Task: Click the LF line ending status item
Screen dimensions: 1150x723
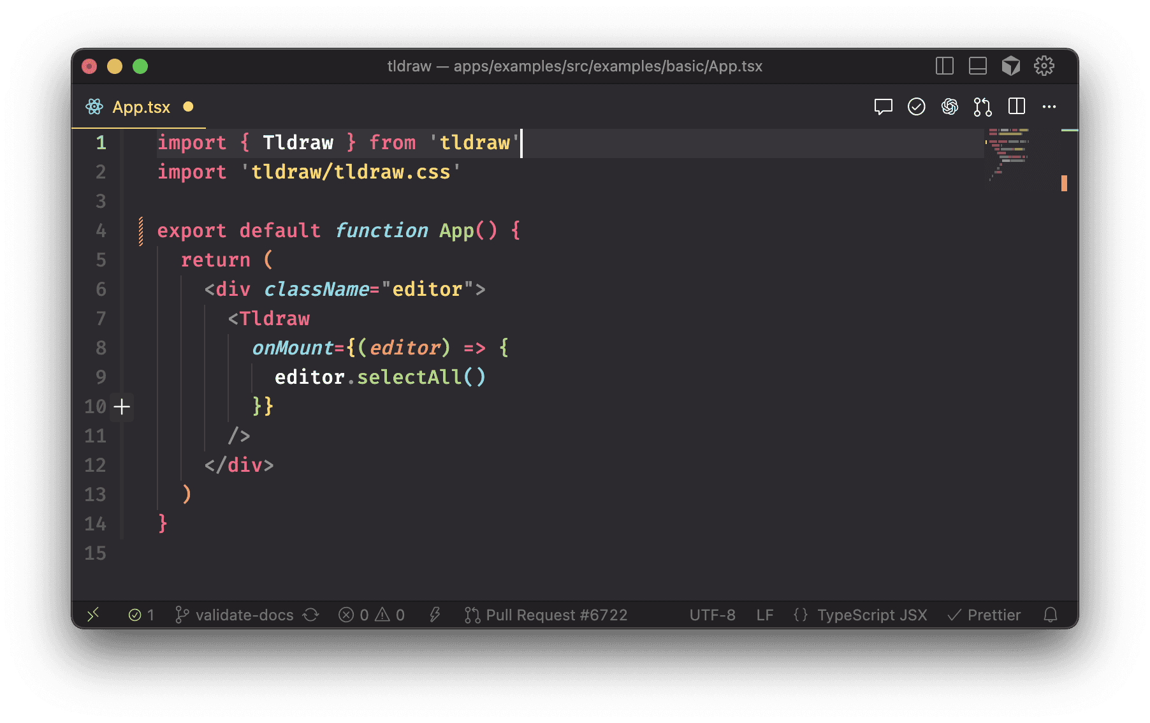Action: 764,615
